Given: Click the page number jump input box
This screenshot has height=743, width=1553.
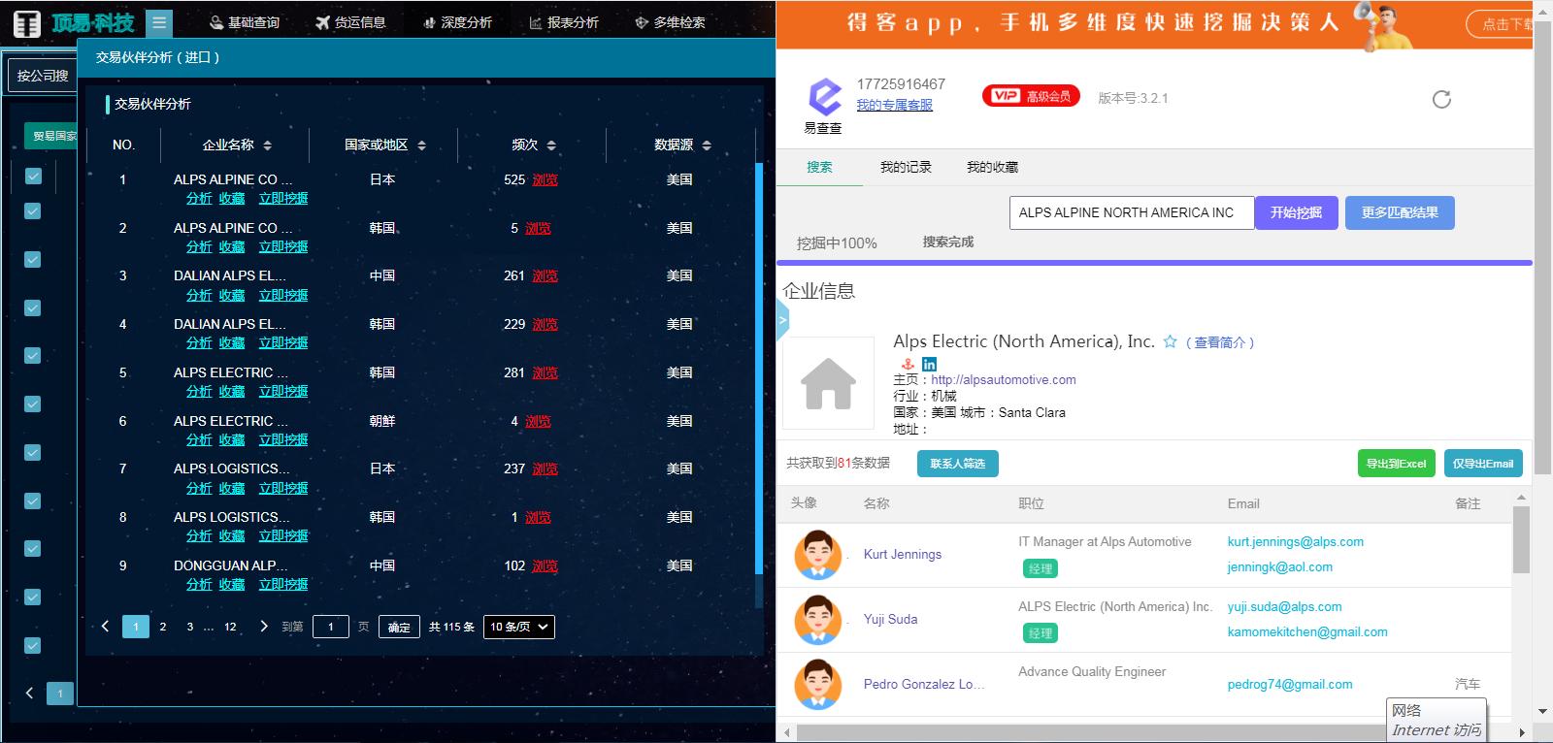Looking at the screenshot, I should [330, 627].
